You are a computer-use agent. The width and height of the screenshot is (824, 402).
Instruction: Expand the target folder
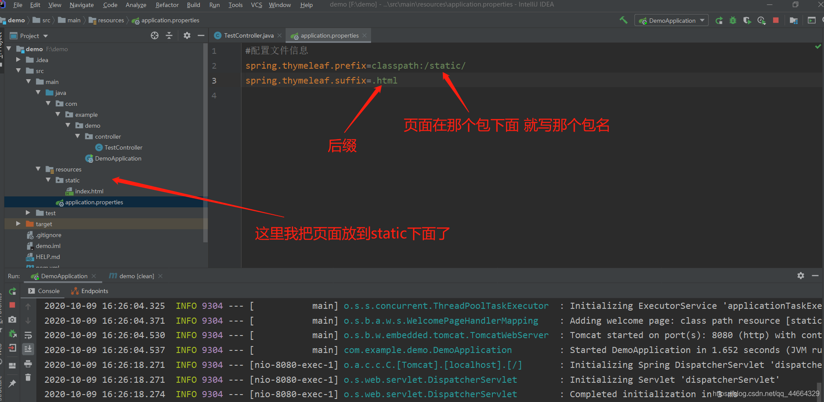(x=18, y=224)
